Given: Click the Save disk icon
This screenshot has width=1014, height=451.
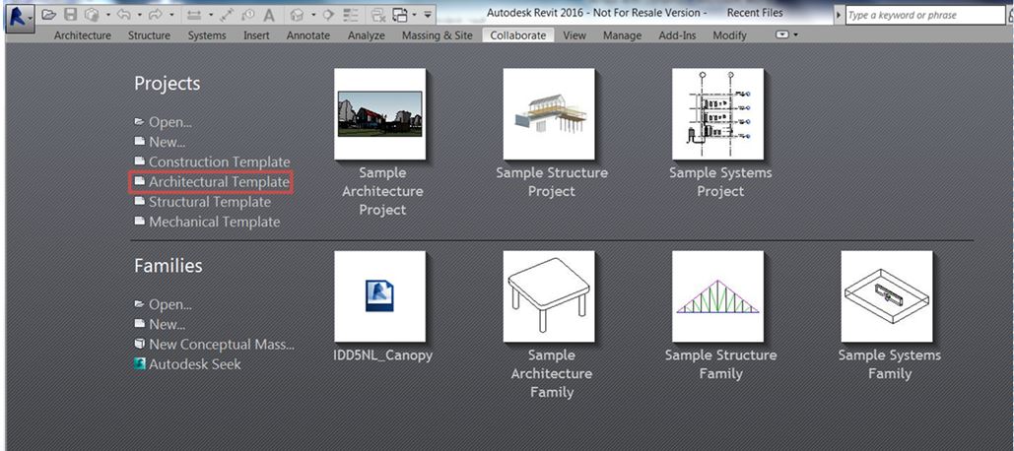Looking at the screenshot, I should pos(71,14).
